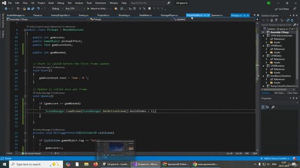Open the Update() member navigation dropdown

214,20
